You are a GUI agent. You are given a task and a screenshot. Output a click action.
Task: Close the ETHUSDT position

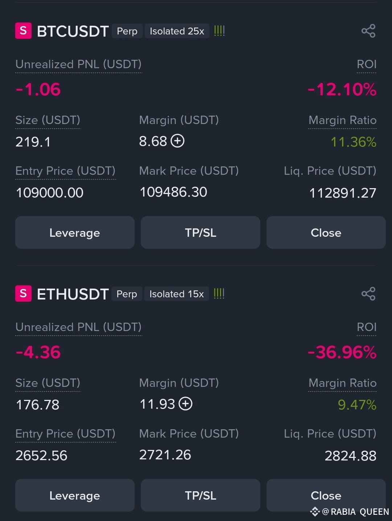pos(326,495)
